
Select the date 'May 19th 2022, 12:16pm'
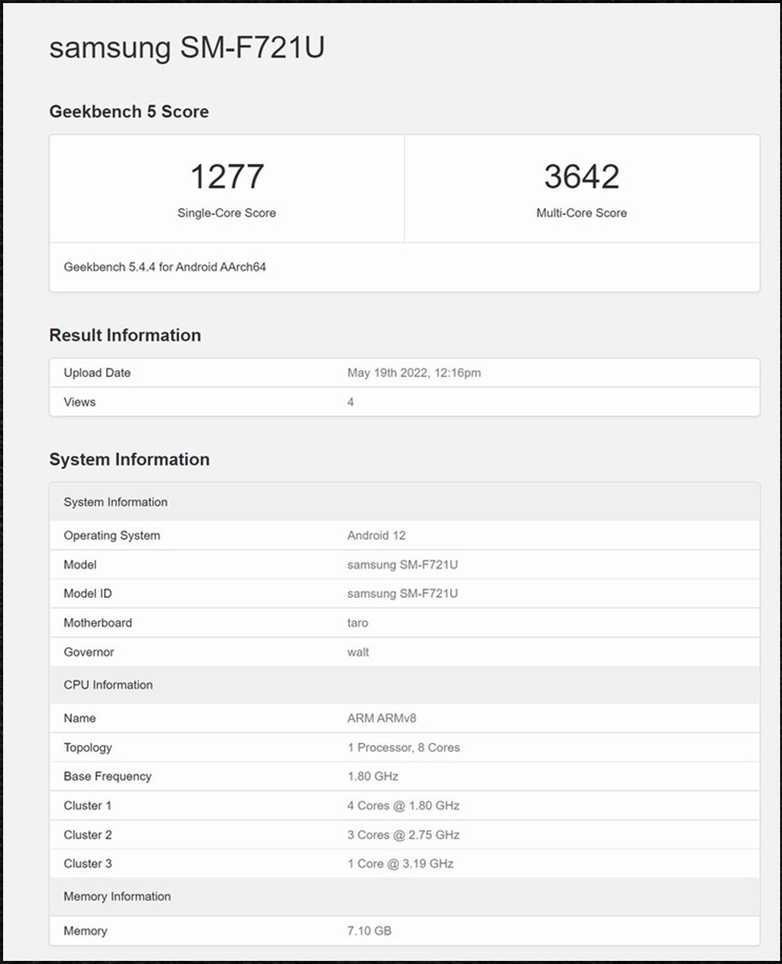[x=414, y=373]
